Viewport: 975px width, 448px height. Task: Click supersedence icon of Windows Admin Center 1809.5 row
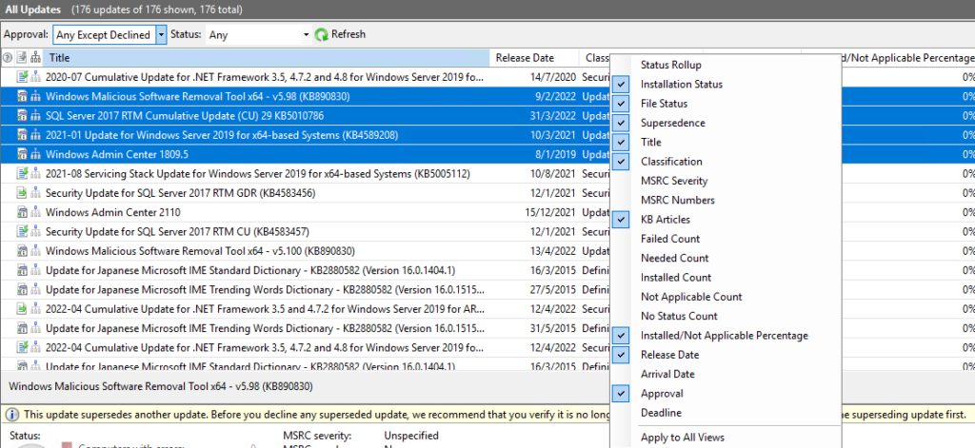35,154
